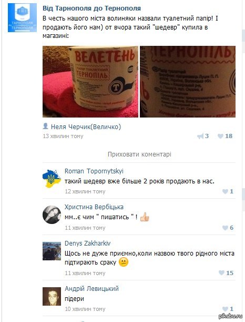Click Андрій Левицький's avatar photo
The image size is (245, 322).
52,296
